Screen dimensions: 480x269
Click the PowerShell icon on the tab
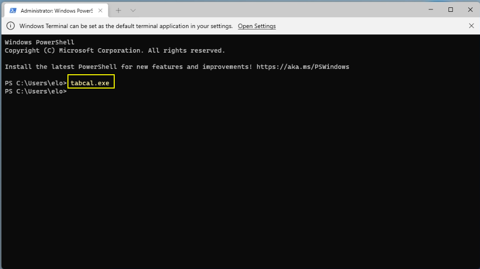pyautogui.click(x=13, y=11)
